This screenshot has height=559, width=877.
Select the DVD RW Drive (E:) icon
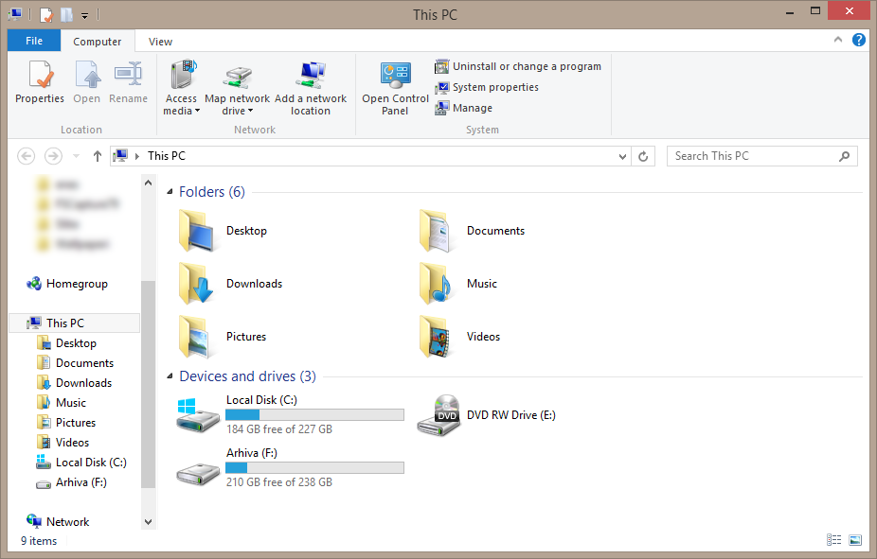tap(438, 415)
